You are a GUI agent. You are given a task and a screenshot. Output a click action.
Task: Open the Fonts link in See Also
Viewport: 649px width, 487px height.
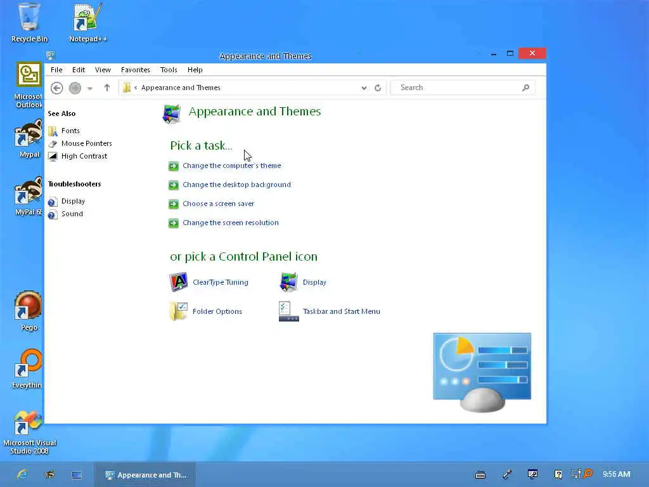[70, 131]
